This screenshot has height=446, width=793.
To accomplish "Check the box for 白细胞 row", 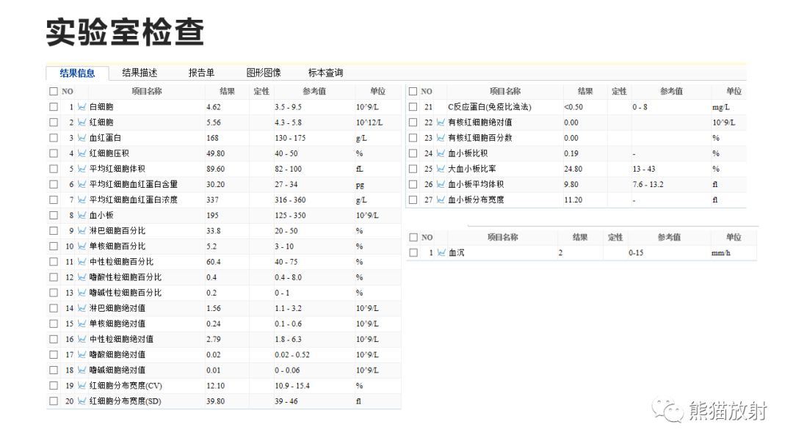I will pos(54,106).
